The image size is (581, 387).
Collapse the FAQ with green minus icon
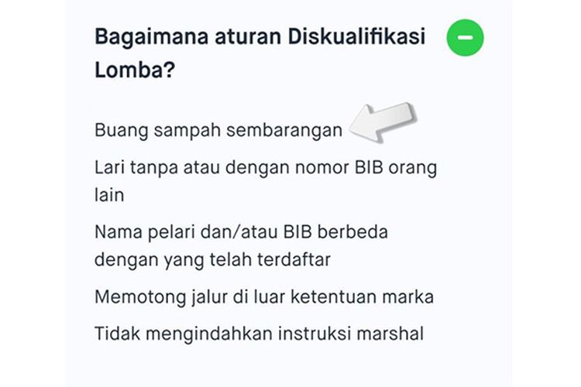[465, 38]
